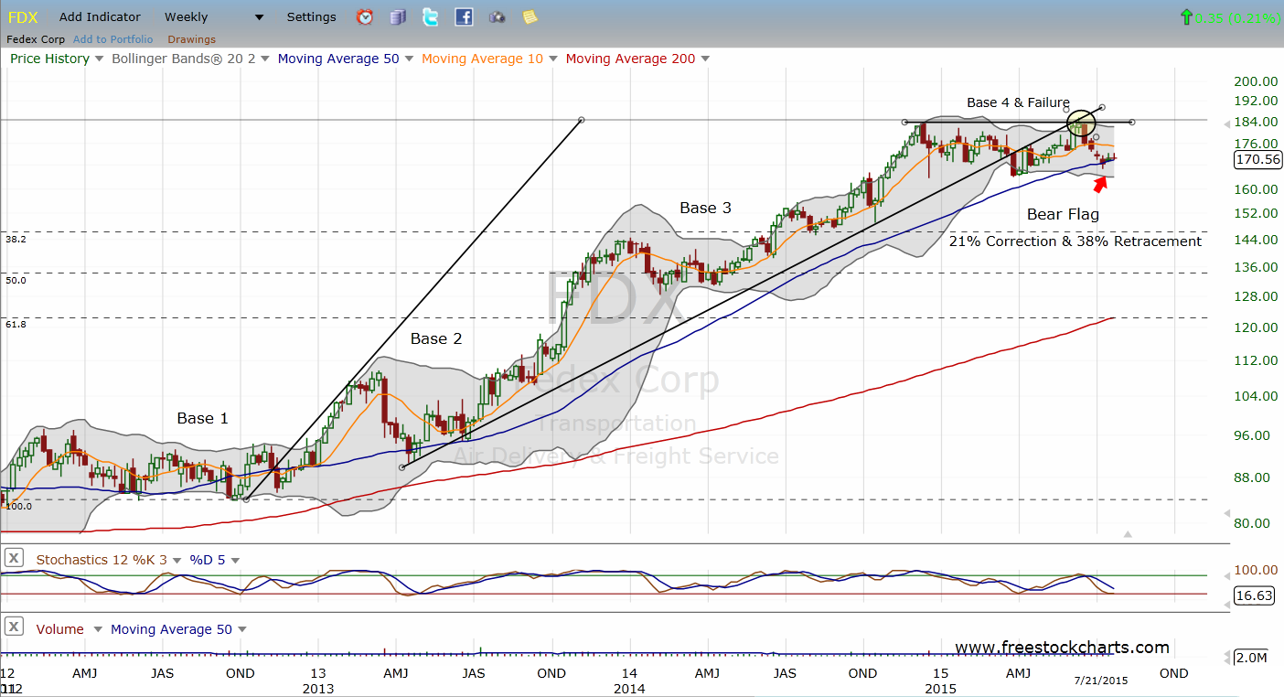1284x697 pixels.
Task: Click the 100.0 Fibonacci level label
Action: (19, 506)
